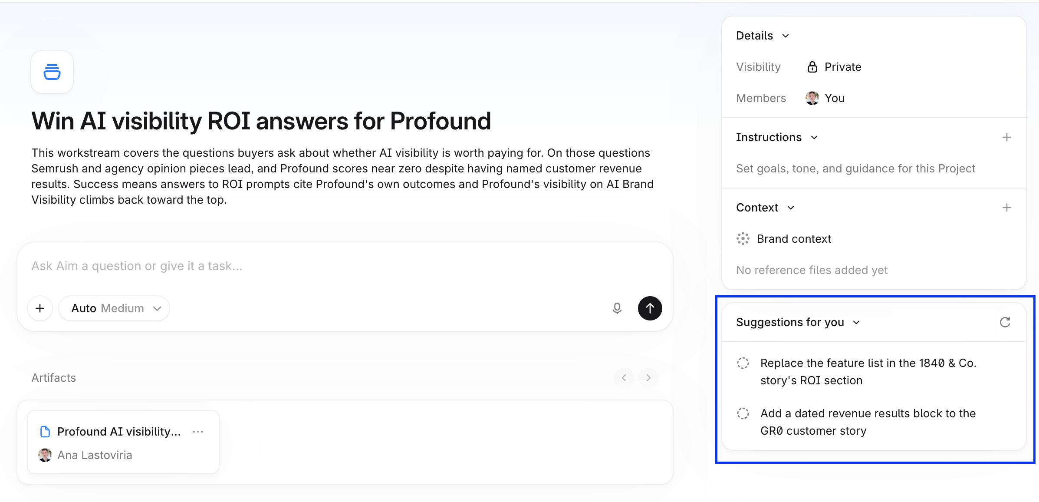
Task: Click the blue project stack icon
Action: click(52, 72)
